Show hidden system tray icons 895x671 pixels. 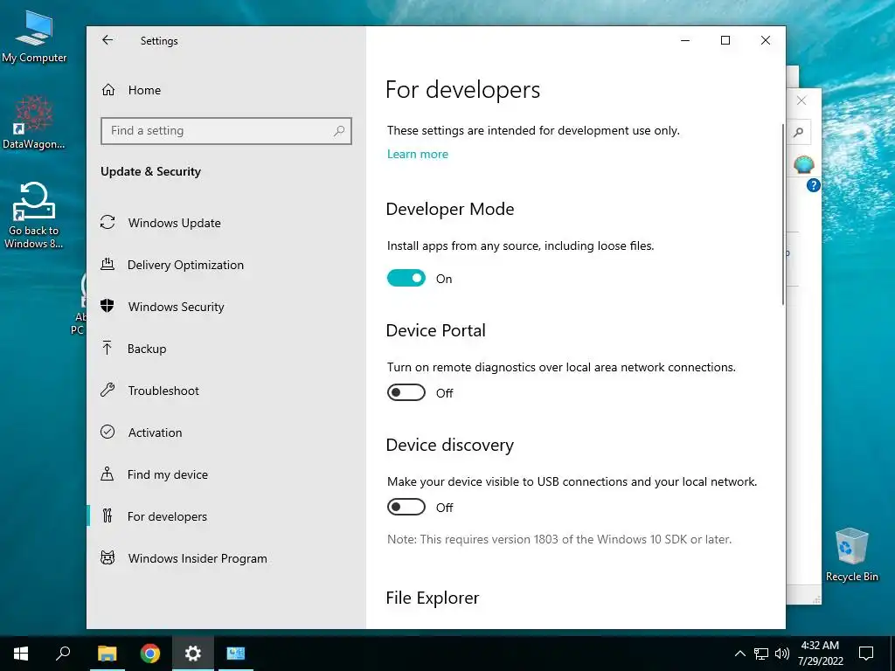[x=739, y=654]
